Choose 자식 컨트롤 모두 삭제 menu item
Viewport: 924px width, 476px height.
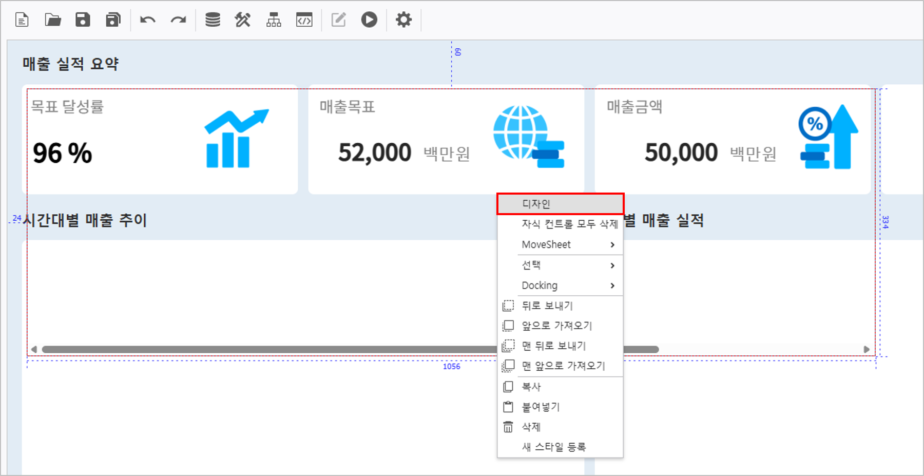tap(569, 224)
